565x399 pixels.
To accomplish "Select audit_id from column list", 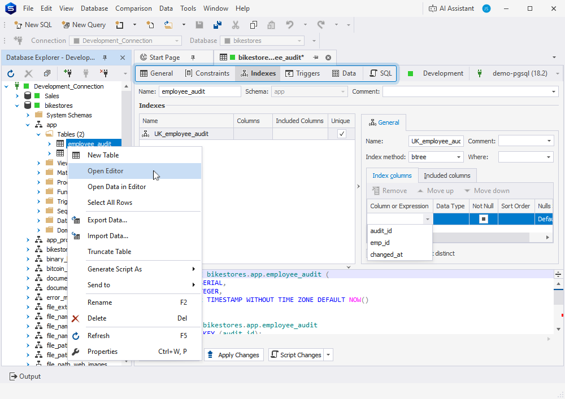I will tap(399, 231).
